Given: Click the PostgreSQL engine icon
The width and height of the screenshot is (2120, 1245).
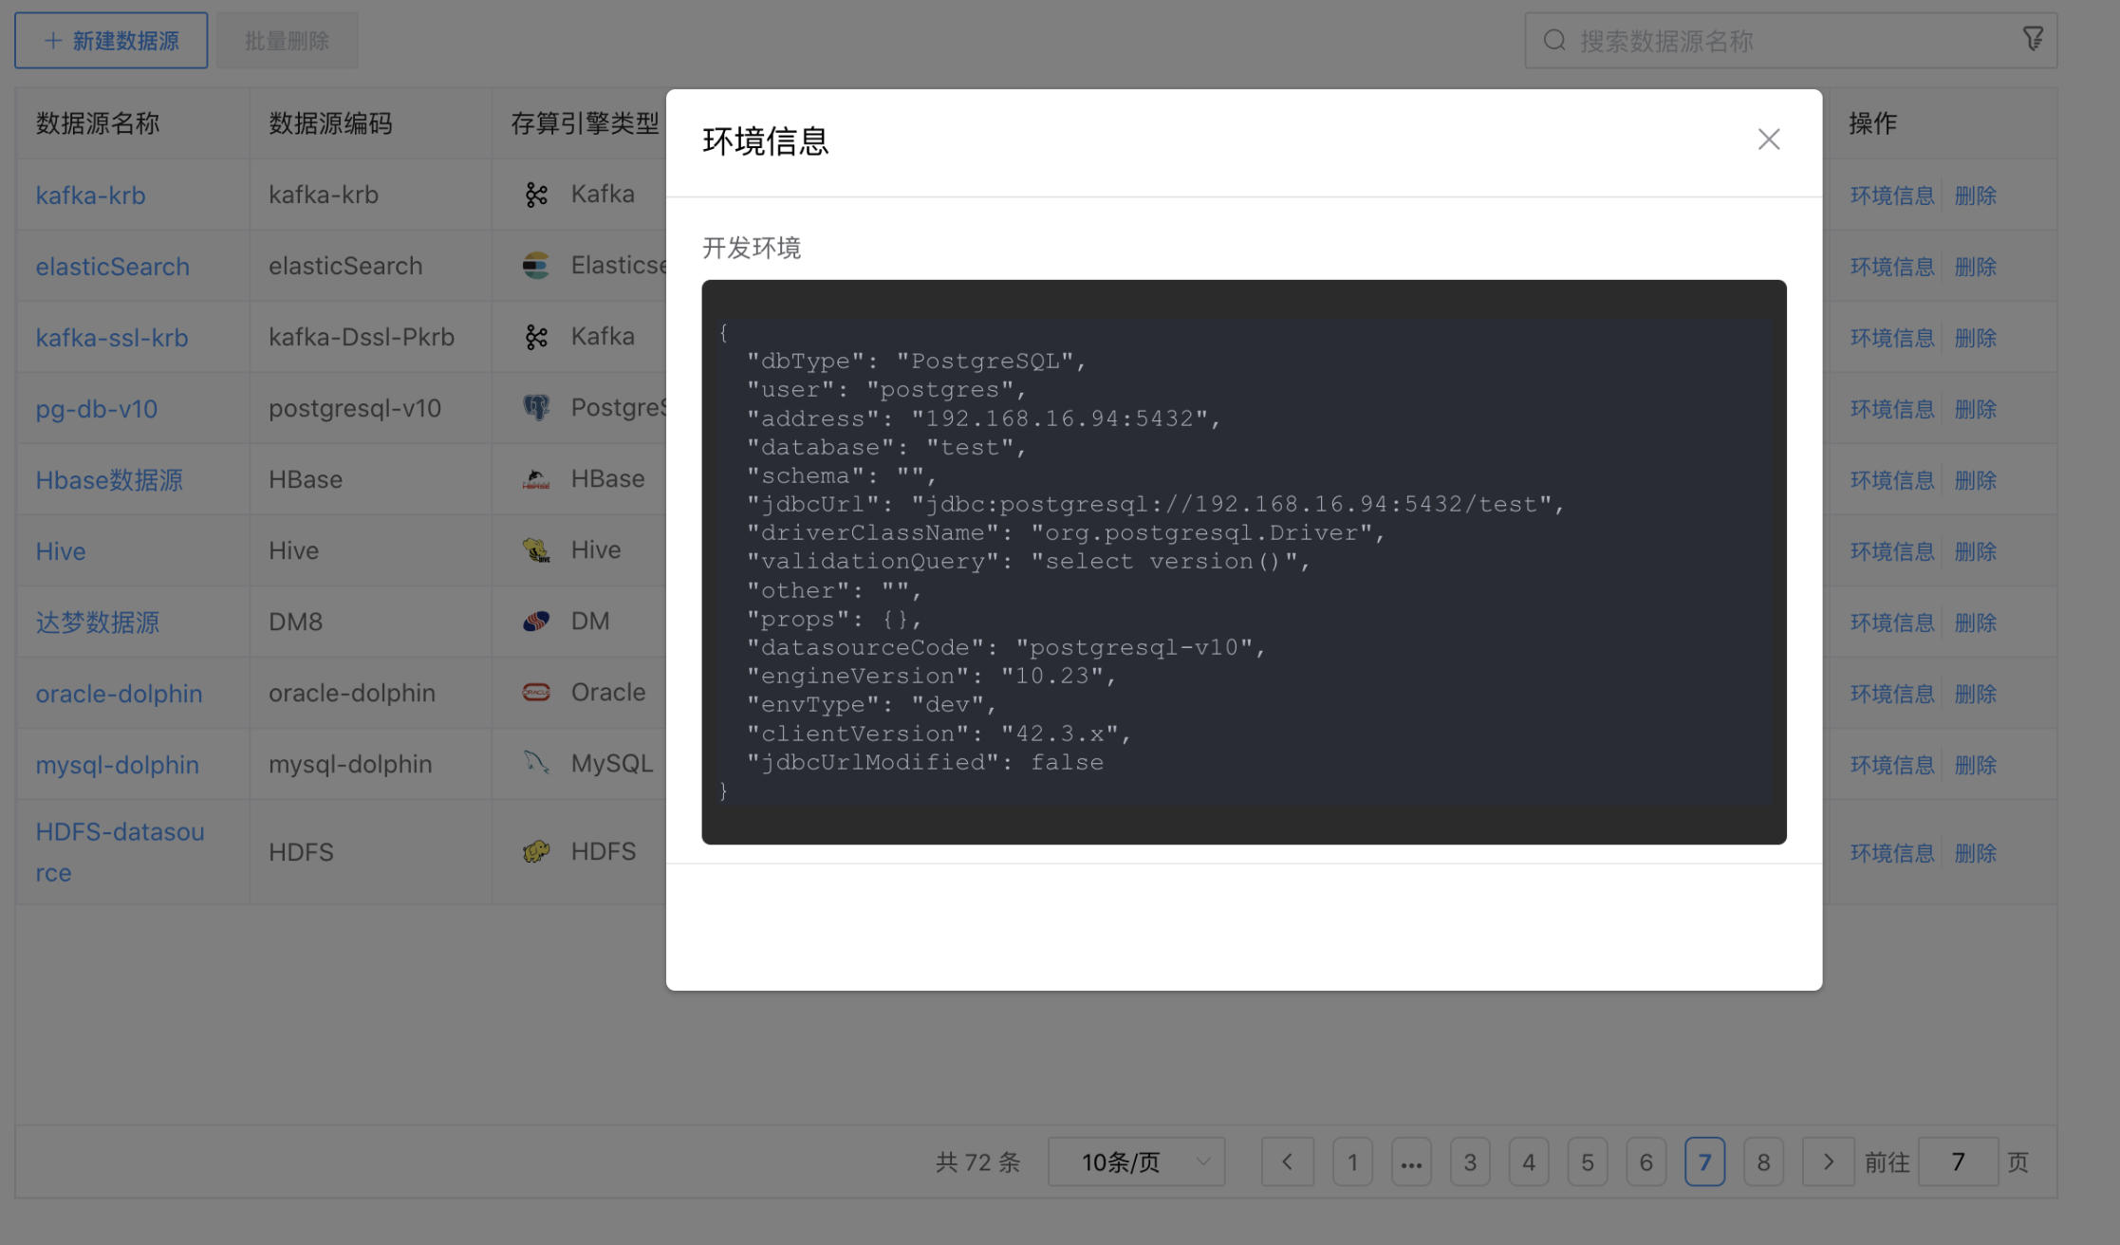Looking at the screenshot, I should tap(536, 407).
